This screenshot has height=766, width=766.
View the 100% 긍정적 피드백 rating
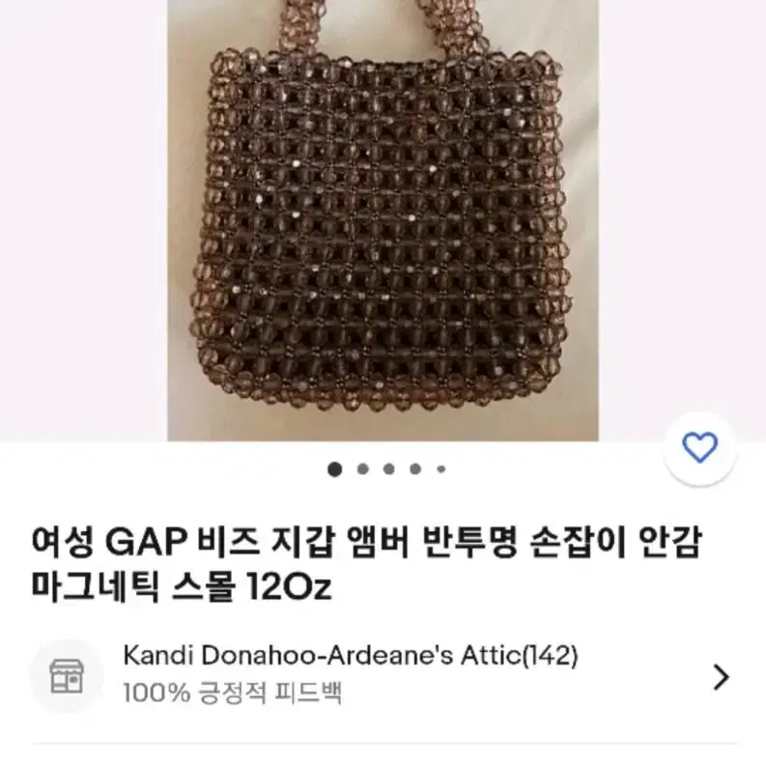(233, 693)
